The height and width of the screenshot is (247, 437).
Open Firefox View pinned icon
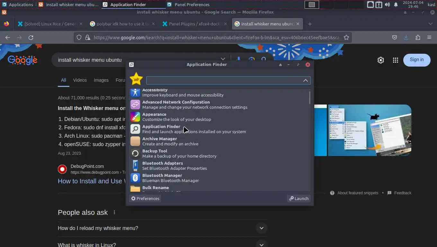6,24
